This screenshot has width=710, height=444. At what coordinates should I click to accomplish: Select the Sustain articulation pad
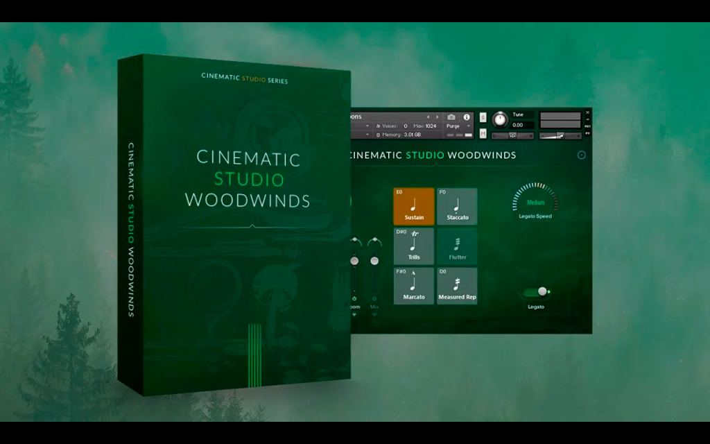click(414, 206)
